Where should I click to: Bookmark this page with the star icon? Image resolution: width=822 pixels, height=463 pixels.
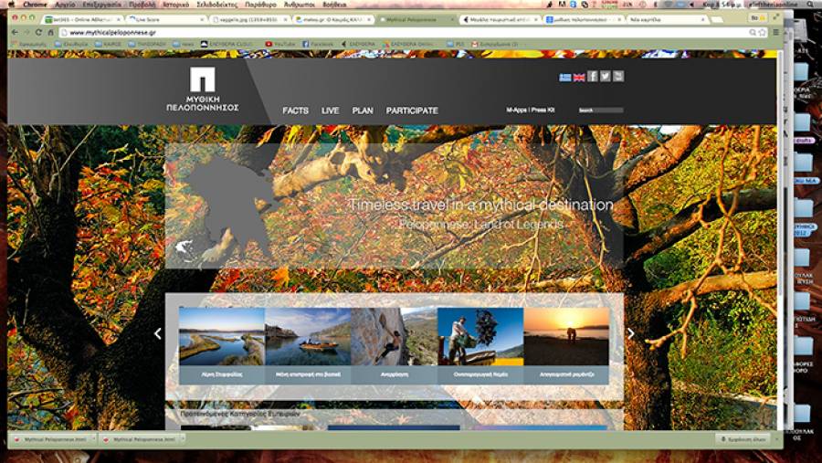761,32
